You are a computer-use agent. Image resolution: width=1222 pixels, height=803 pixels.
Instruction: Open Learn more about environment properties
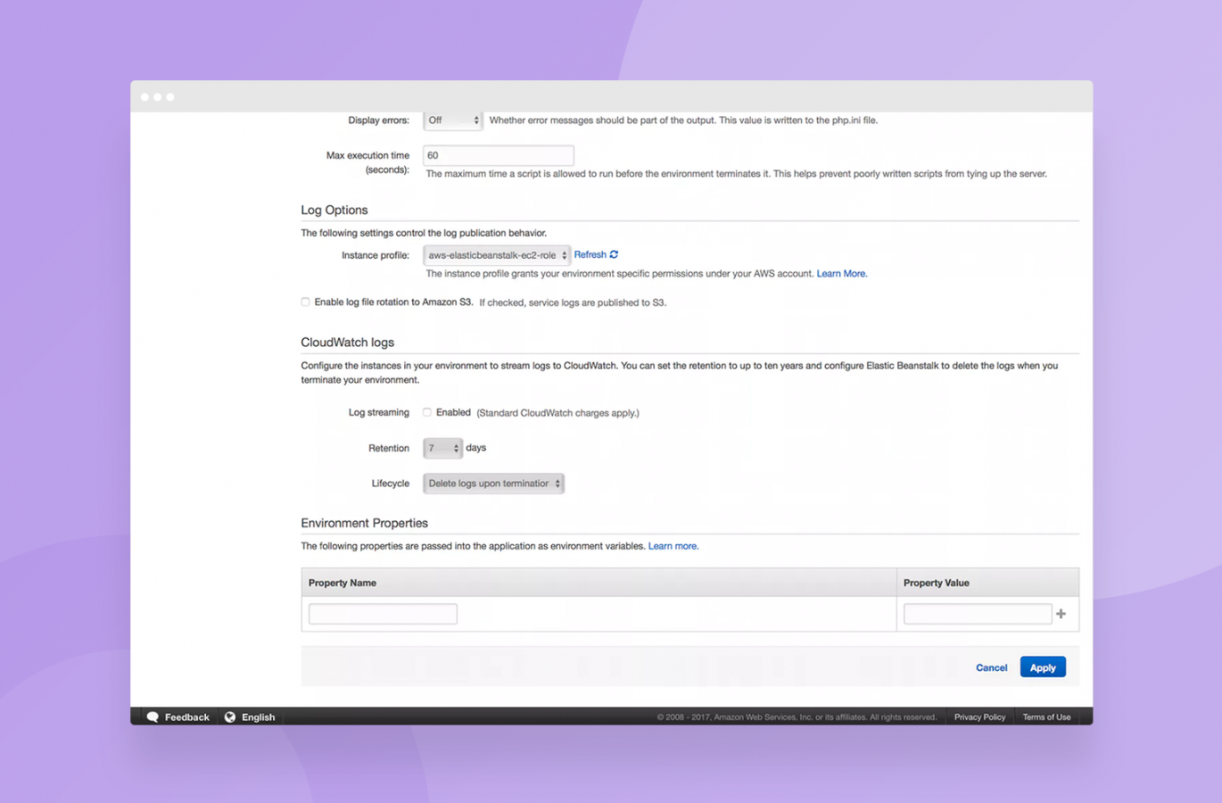[x=673, y=546]
